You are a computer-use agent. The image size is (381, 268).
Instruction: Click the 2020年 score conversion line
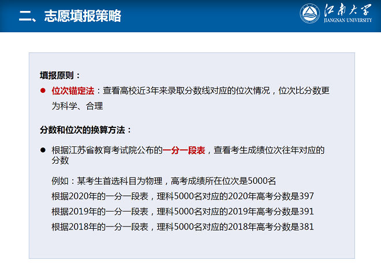[182, 196]
